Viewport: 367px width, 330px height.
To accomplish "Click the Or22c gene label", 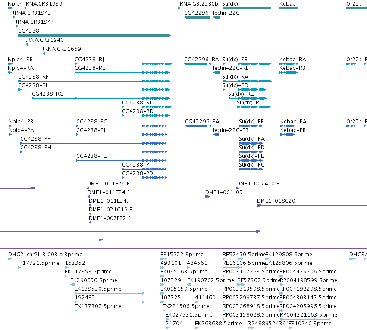I will click(x=354, y=4).
